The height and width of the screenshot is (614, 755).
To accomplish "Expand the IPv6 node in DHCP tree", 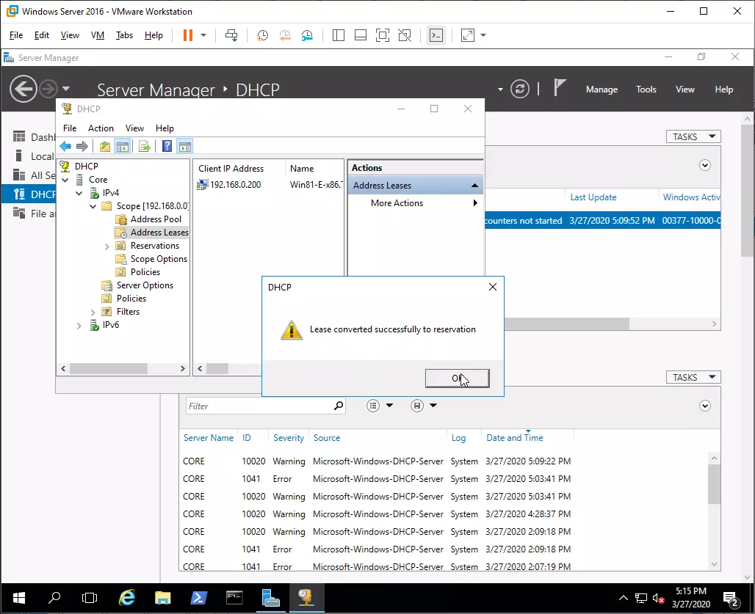I will click(x=79, y=325).
